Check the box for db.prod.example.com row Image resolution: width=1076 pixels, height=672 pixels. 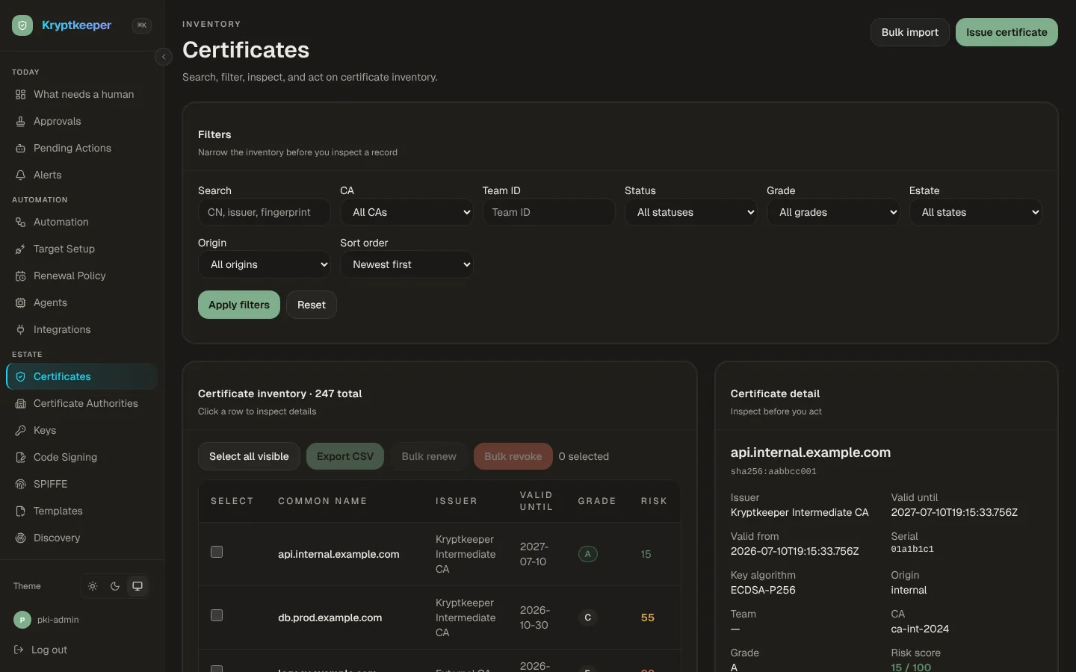pos(217,615)
